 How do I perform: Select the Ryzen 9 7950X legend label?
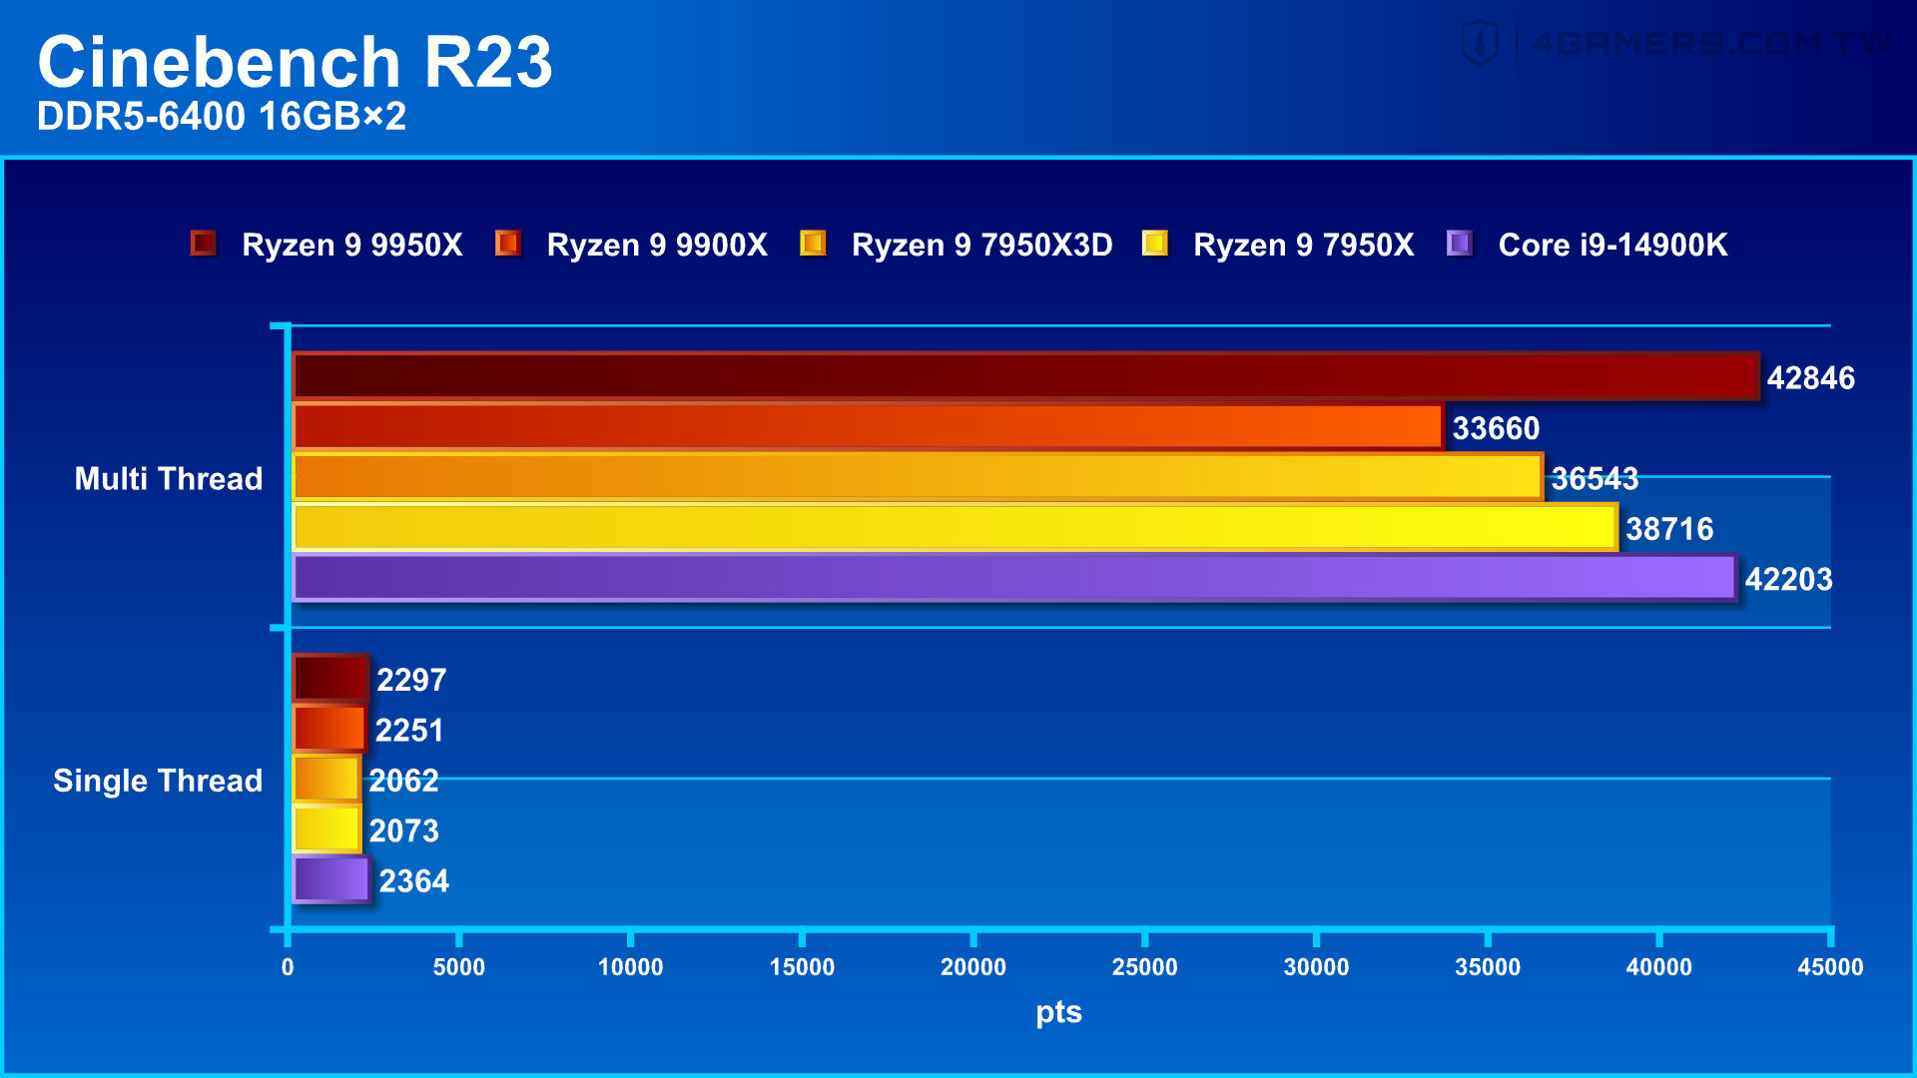[1304, 245]
